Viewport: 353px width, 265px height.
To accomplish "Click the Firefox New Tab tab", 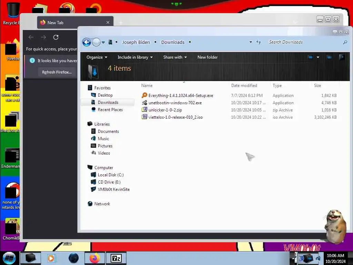I will point(75,22).
